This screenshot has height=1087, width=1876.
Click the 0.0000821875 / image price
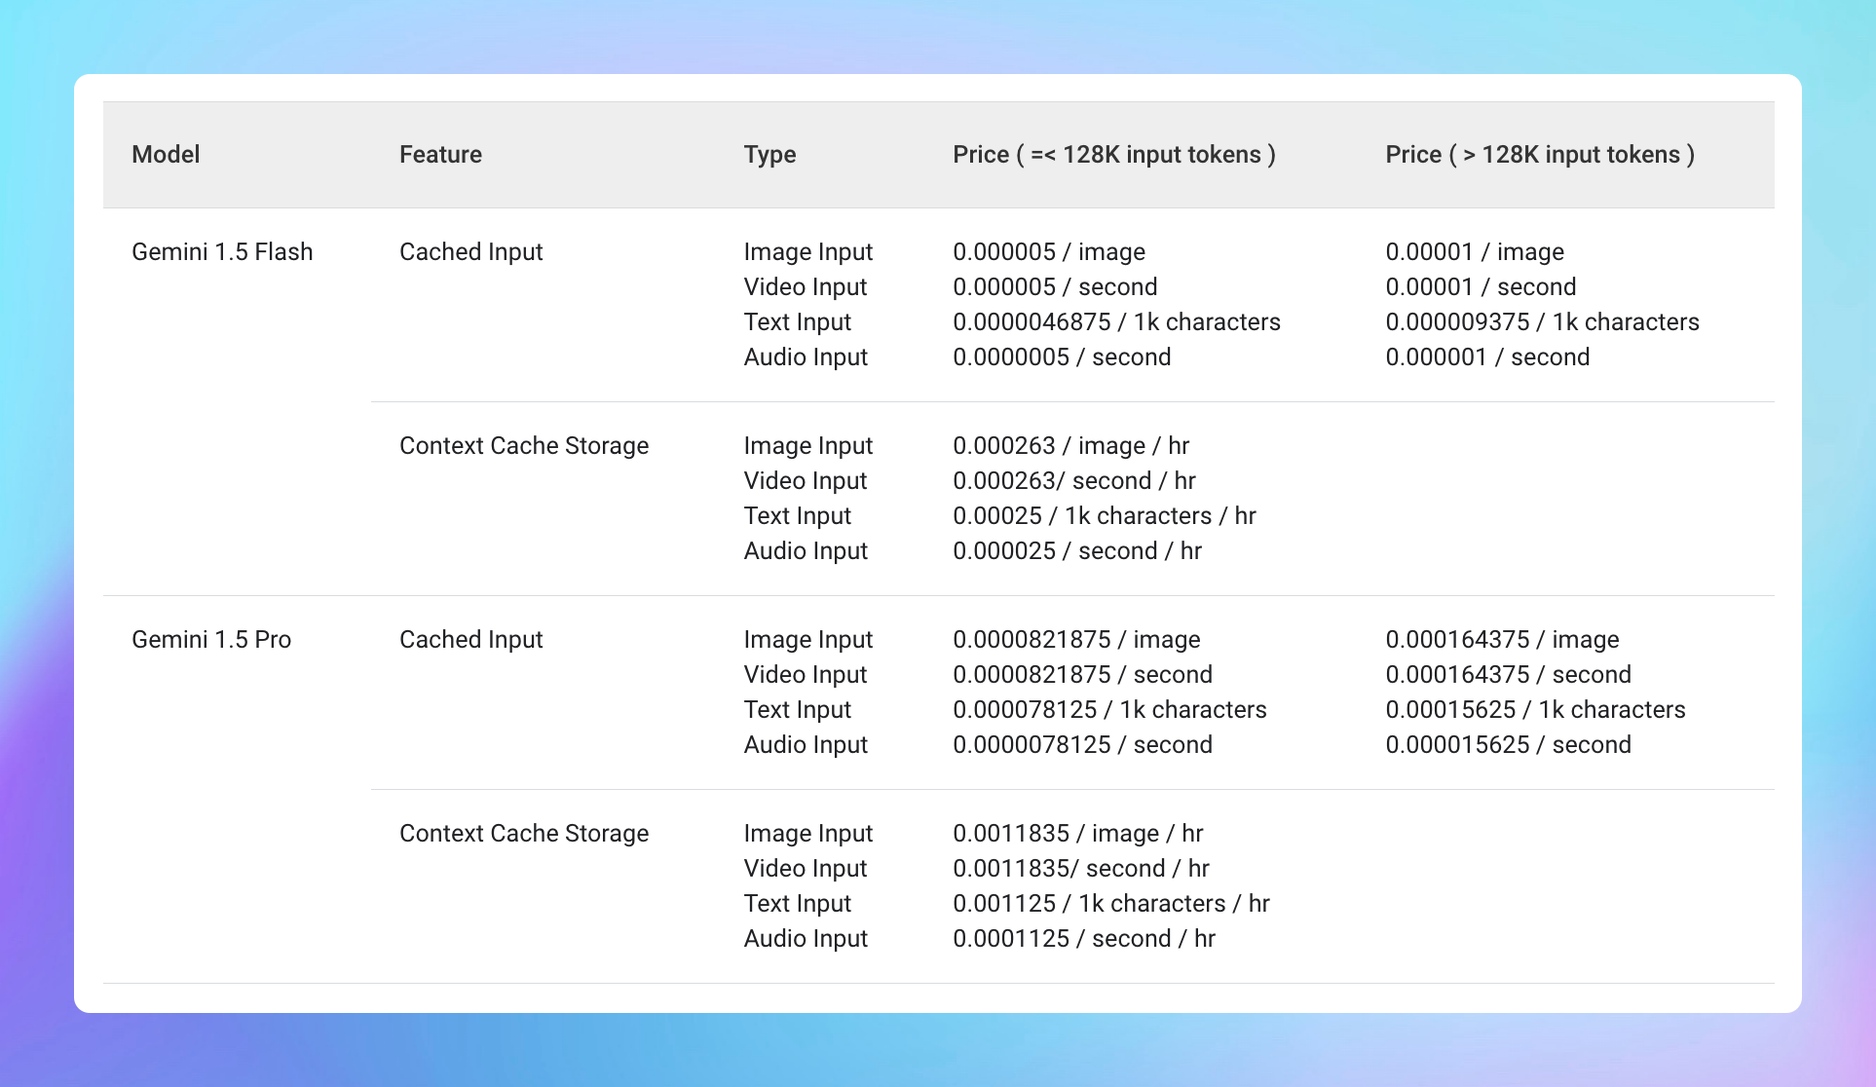click(x=1076, y=640)
